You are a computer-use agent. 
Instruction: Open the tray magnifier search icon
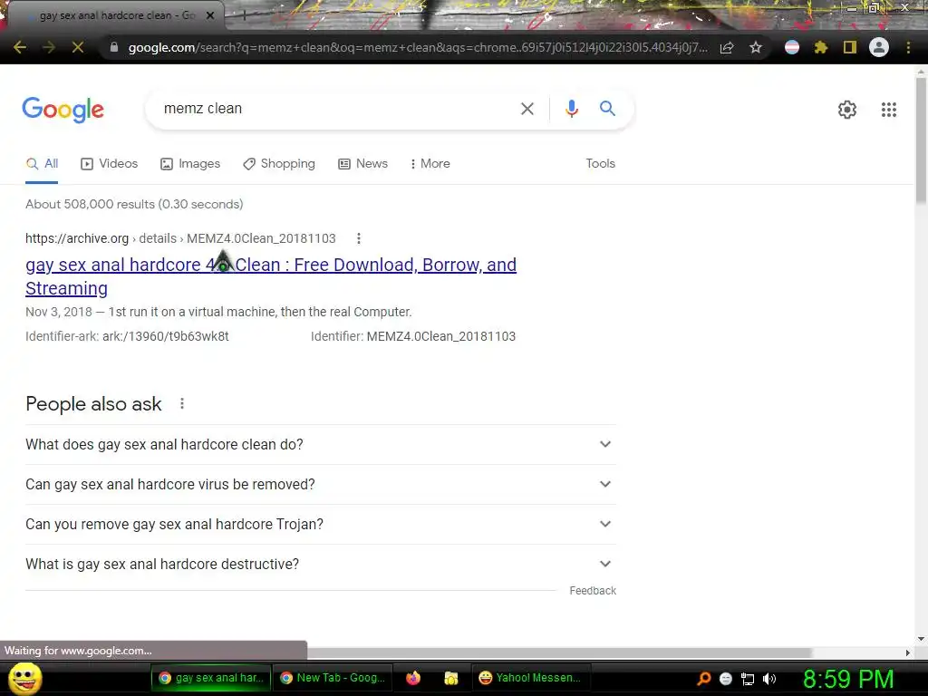704,678
